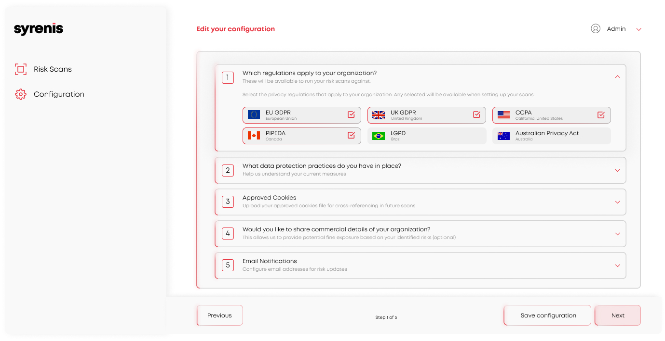665x341 pixels.
Task: Click the Next button
Action: coord(618,316)
